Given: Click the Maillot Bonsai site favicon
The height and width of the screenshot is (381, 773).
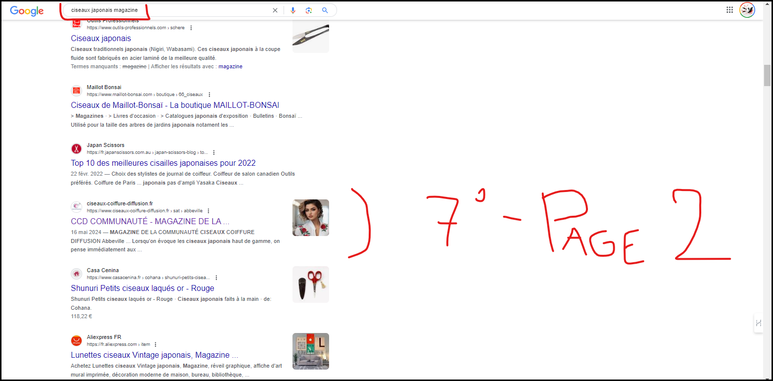Looking at the screenshot, I should pos(76,91).
